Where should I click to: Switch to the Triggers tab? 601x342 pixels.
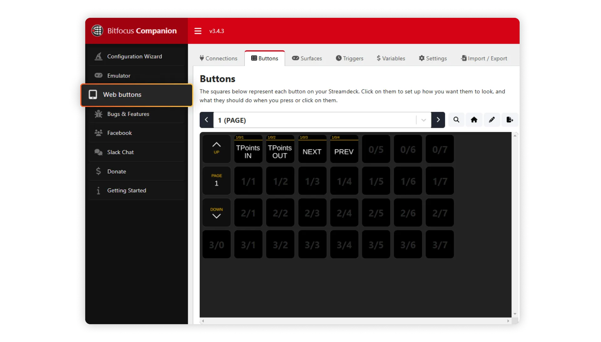(x=349, y=58)
